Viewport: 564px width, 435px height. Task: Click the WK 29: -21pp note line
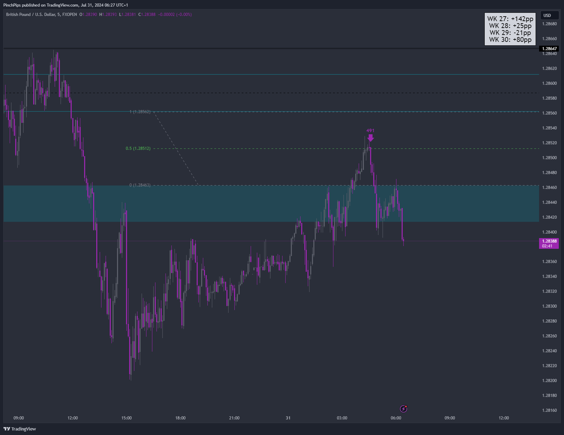click(x=510, y=33)
